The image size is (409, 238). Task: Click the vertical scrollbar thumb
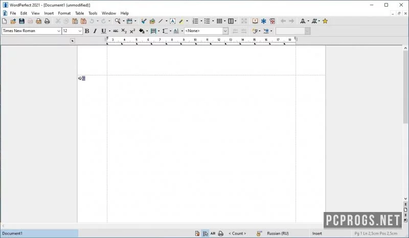click(x=405, y=87)
